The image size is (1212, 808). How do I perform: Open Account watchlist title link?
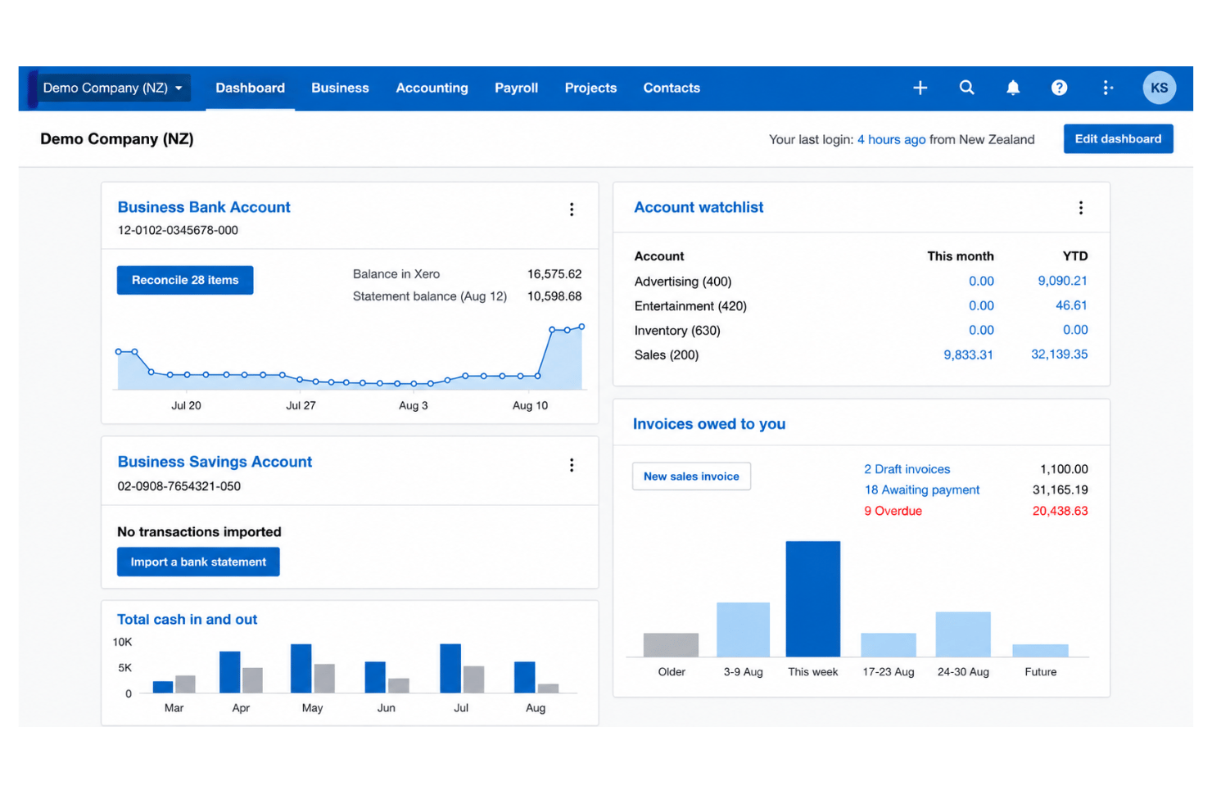699,207
